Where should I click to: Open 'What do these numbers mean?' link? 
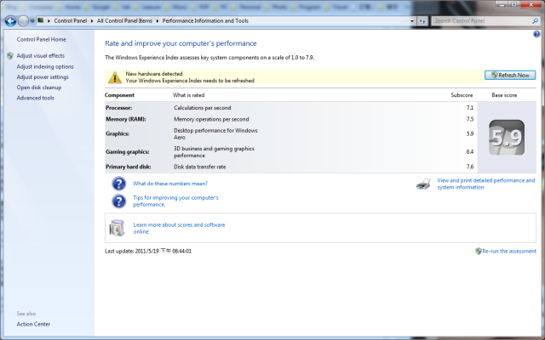pyautogui.click(x=170, y=184)
